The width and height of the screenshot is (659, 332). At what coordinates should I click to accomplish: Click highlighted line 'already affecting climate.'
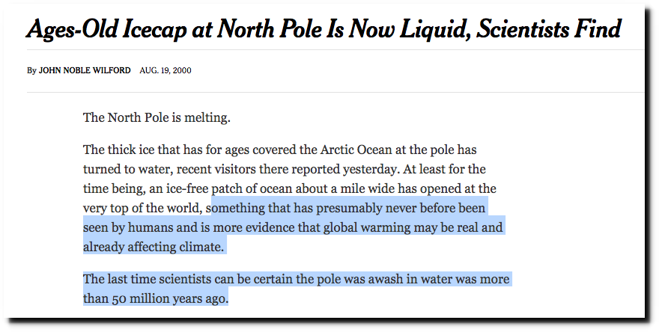(x=154, y=247)
